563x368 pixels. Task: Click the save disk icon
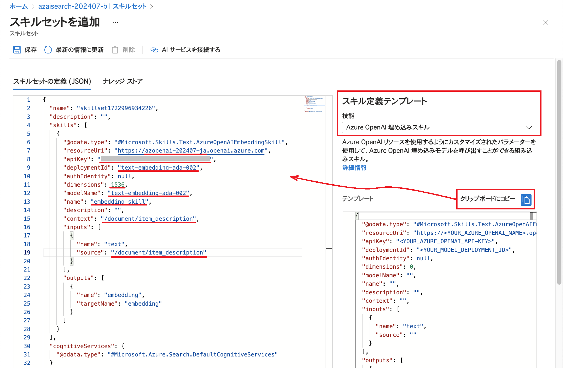pyautogui.click(x=17, y=50)
